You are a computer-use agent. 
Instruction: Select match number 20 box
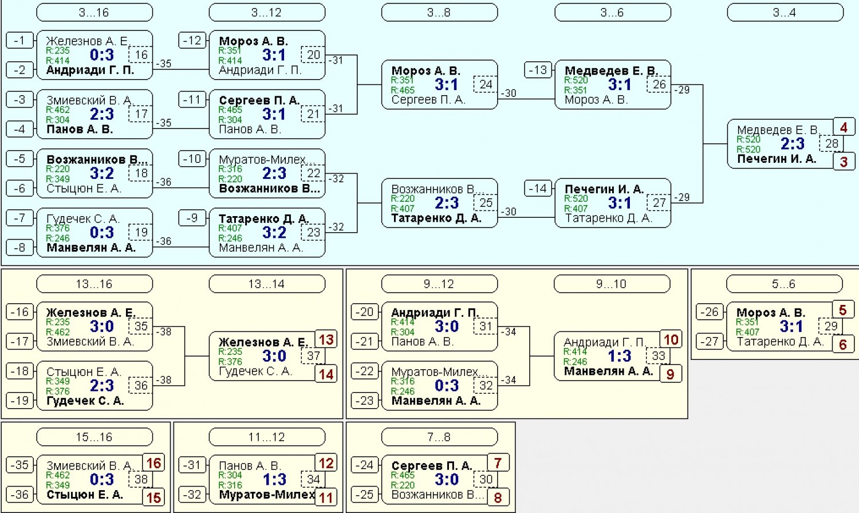[x=313, y=55]
